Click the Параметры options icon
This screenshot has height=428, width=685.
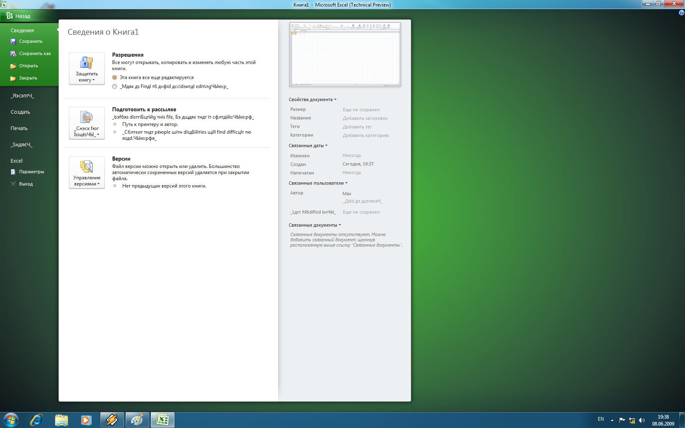pos(13,172)
